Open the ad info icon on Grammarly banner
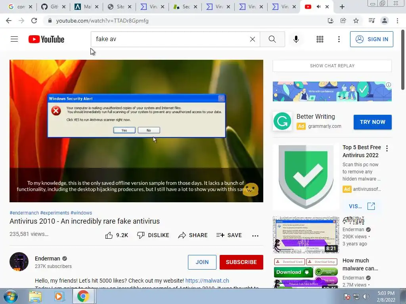This screenshot has height=304, width=406. (x=389, y=85)
